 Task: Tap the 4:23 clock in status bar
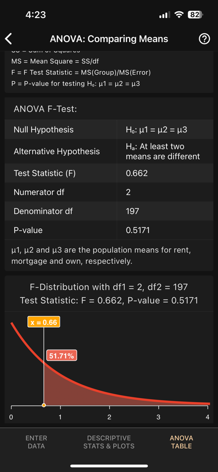point(35,15)
